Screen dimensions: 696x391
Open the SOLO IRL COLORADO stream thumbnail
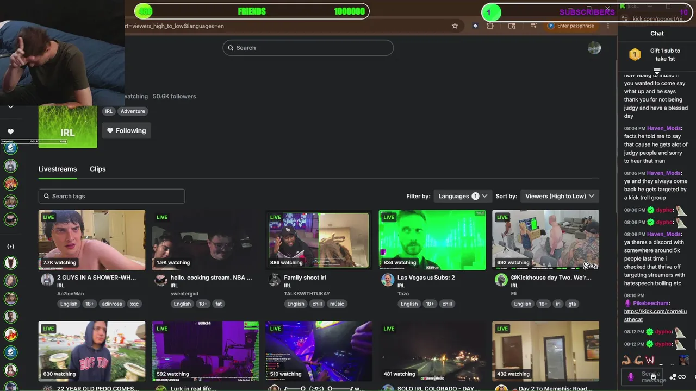(432, 351)
